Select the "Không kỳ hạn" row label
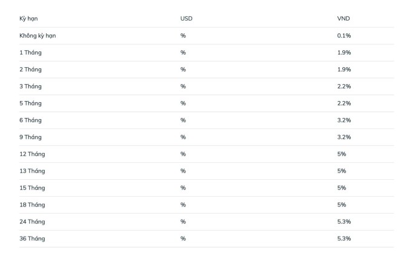The height and width of the screenshot is (256, 412). coord(38,36)
